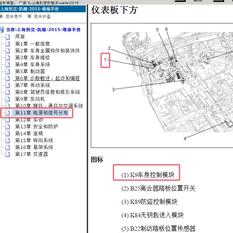
Task: Select 第15章 转向系统 chapter
Action: [34, 140]
